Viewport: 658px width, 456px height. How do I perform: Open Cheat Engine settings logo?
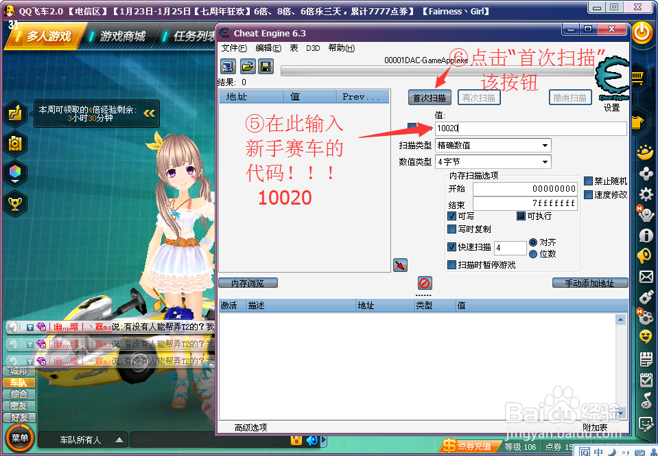coord(612,78)
